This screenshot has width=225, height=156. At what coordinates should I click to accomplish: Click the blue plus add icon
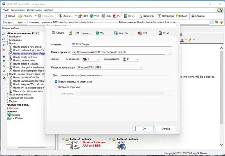click(x=4, y=45)
